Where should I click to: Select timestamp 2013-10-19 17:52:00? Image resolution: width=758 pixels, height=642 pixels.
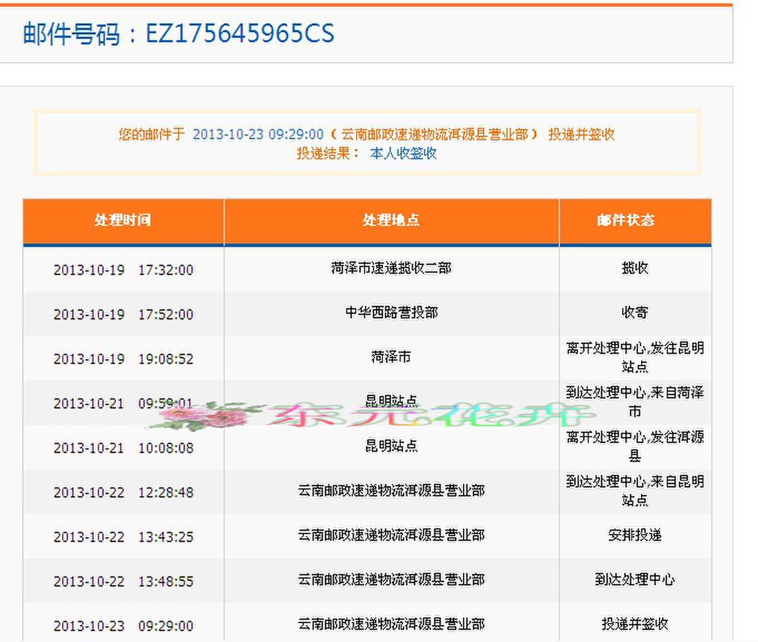tap(123, 314)
